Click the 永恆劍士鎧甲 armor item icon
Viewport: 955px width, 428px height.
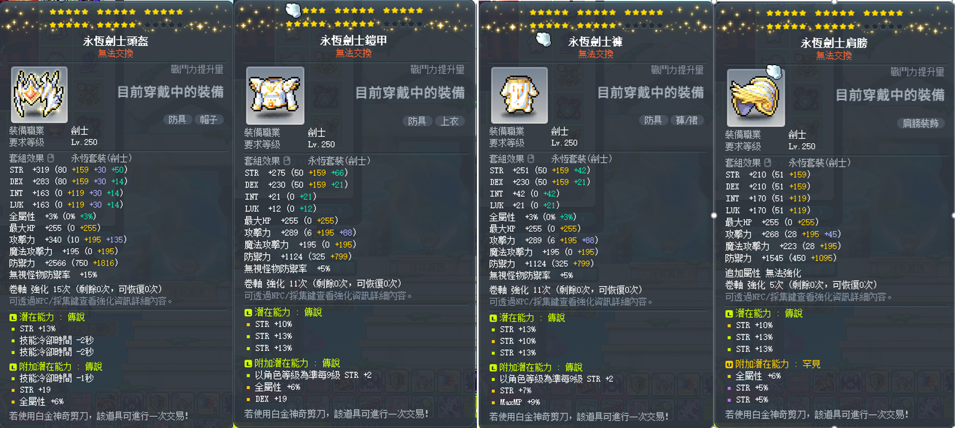point(275,95)
